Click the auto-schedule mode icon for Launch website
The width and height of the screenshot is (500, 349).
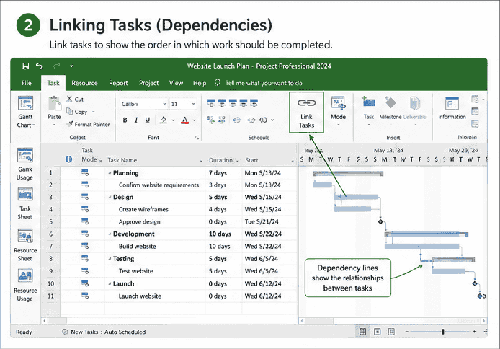(x=85, y=296)
